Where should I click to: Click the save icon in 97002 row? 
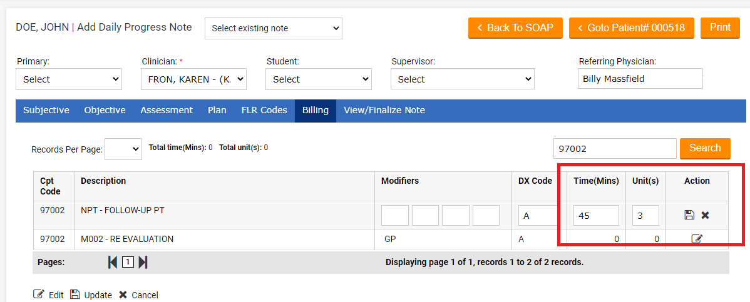pyautogui.click(x=689, y=215)
